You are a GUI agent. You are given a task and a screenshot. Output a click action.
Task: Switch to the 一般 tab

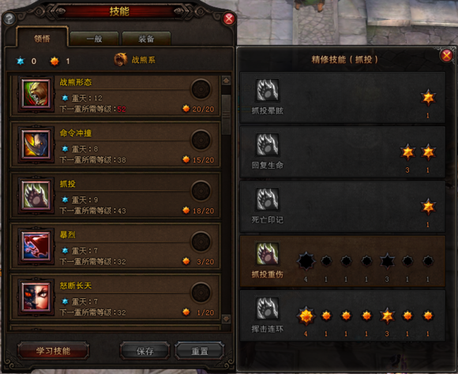pyautogui.click(x=94, y=39)
